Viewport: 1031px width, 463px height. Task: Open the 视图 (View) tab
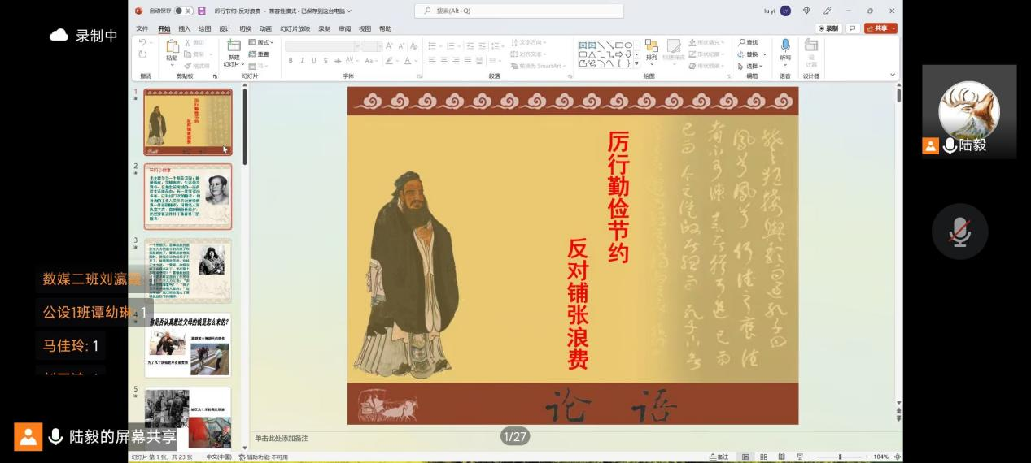365,28
